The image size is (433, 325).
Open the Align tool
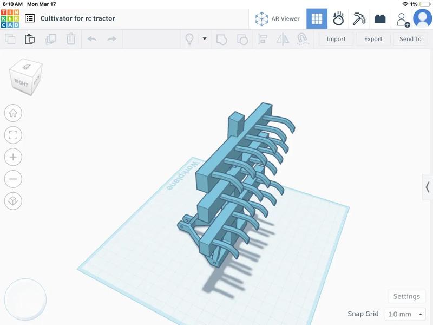263,39
